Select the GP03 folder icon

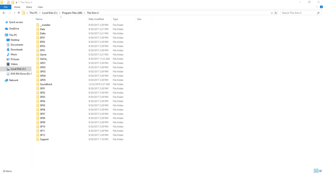[38, 72]
